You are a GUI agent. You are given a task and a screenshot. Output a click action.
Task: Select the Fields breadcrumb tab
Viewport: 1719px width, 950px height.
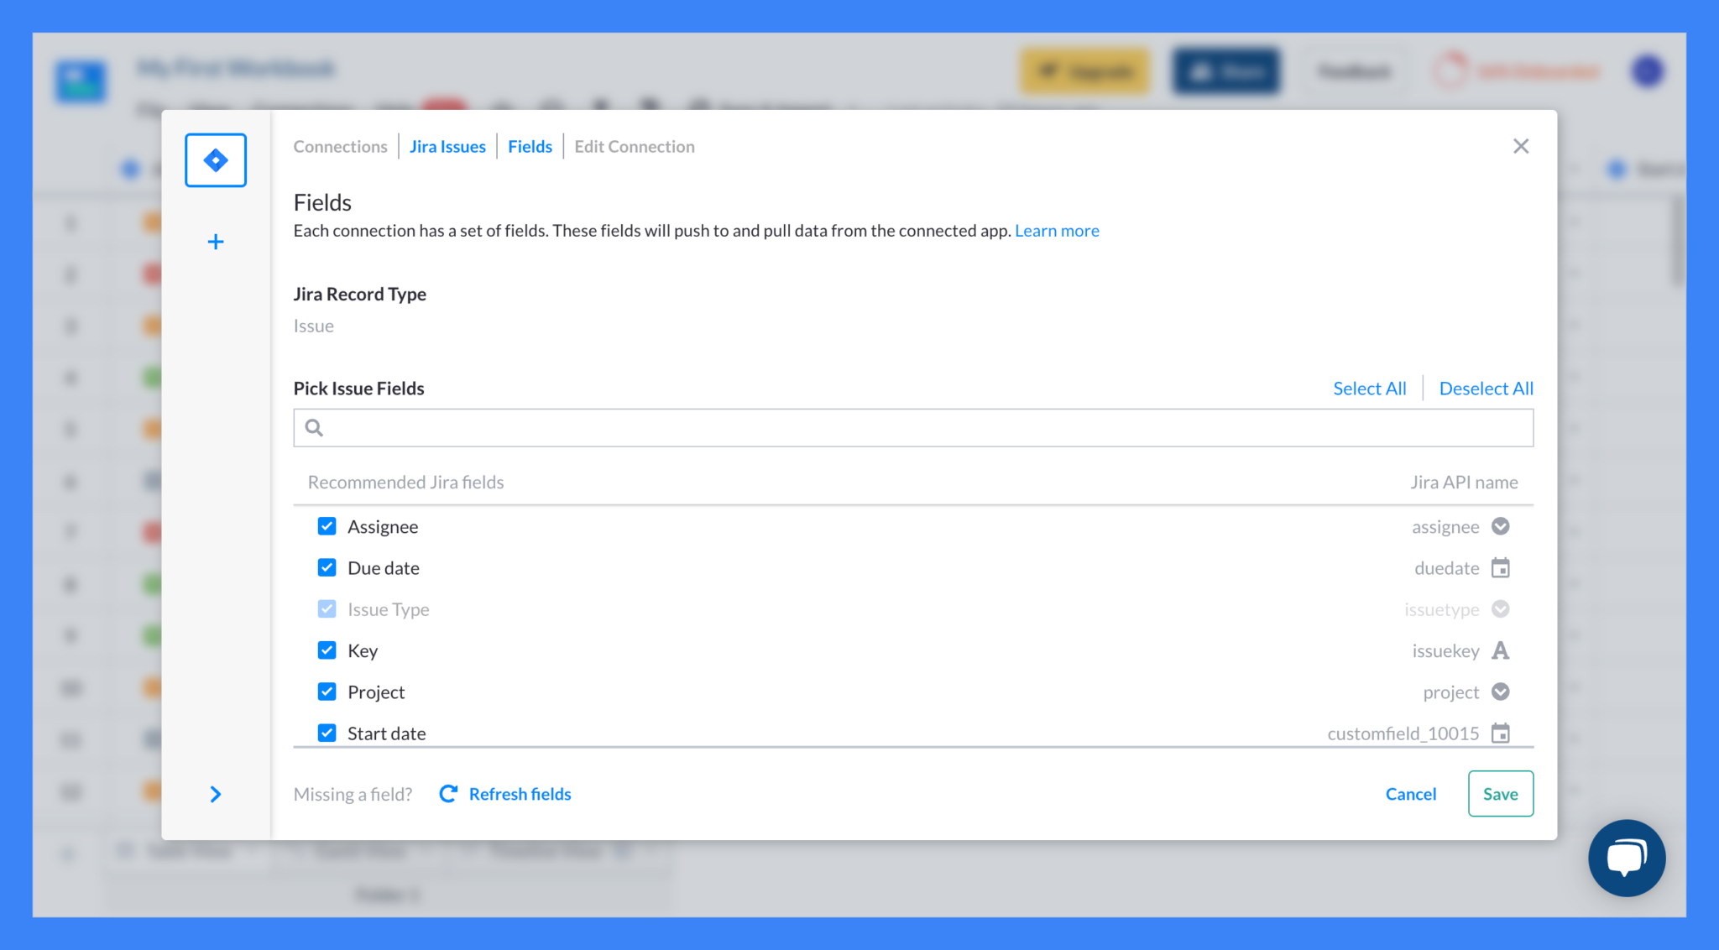(x=530, y=146)
